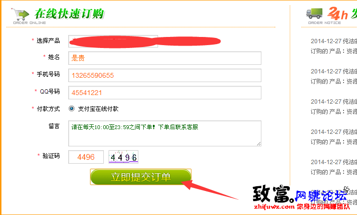Viewport: 357px width, 215px height.
Task: Click the 在线快速订购 heading
Action: [x=69, y=13]
